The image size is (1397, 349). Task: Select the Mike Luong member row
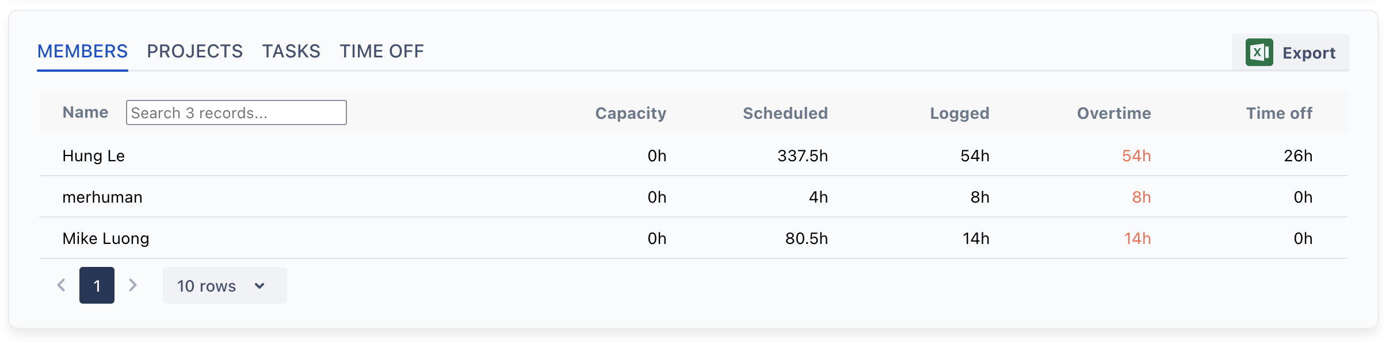click(106, 238)
